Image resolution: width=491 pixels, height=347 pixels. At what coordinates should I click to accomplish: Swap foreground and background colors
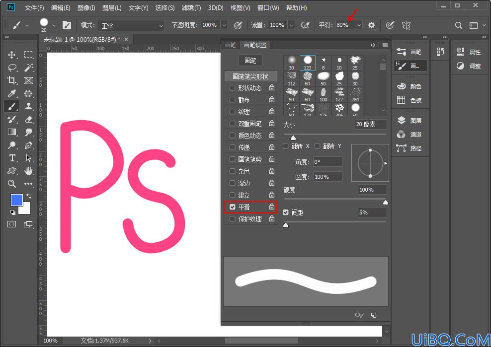point(29,196)
